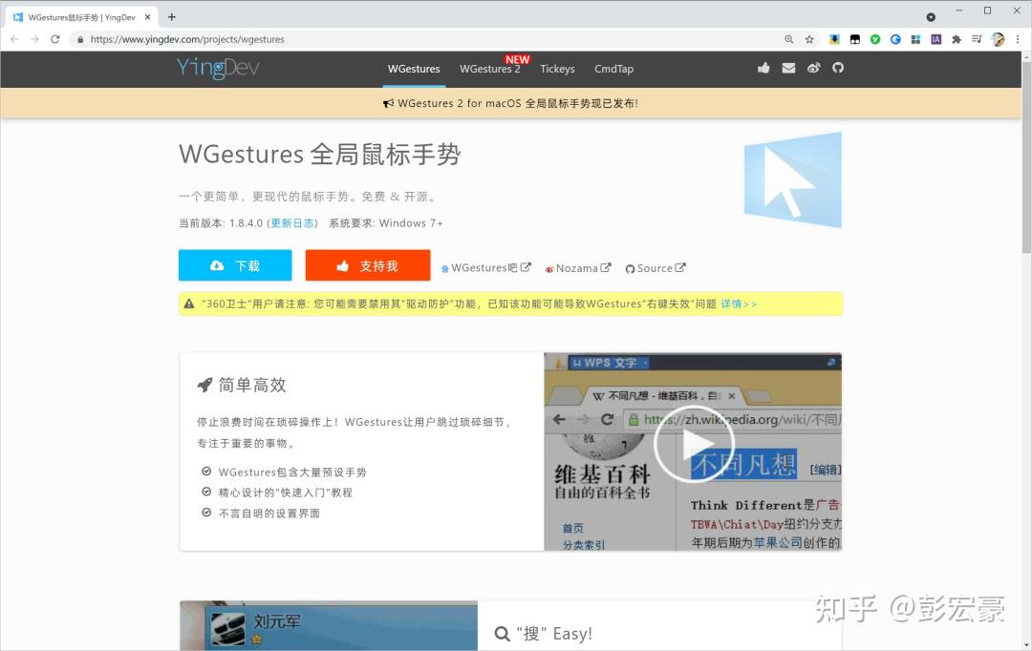Click the thumbs-up icon in the header

click(763, 68)
